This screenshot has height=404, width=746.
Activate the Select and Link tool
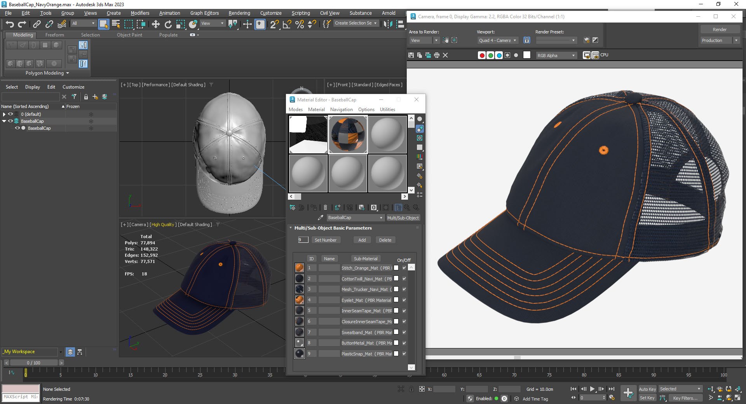tap(37, 24)
